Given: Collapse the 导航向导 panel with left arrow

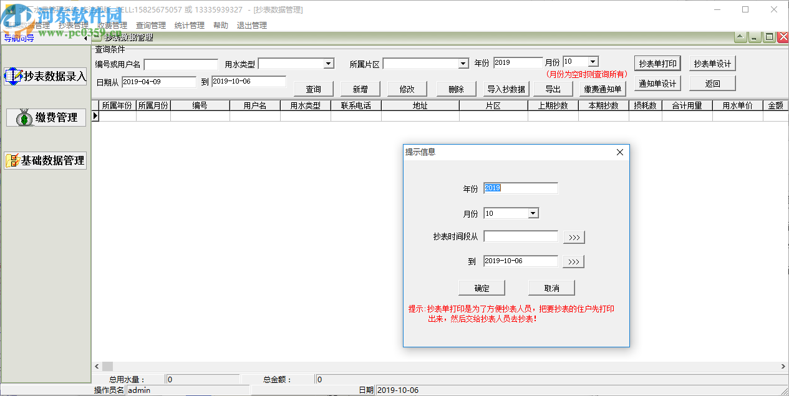Looking at the screenshot, I should 85,37.
